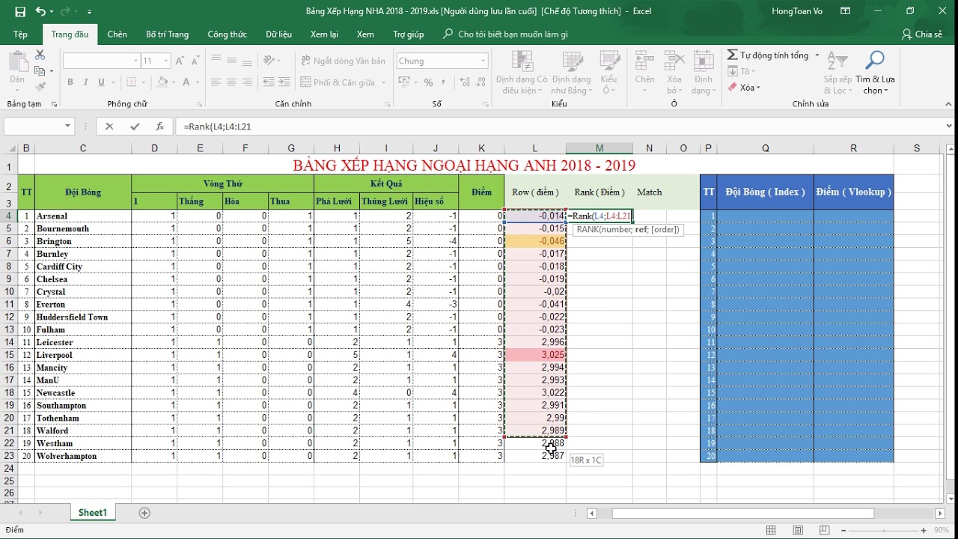Activate the Format Painter brush

(40, 86)
